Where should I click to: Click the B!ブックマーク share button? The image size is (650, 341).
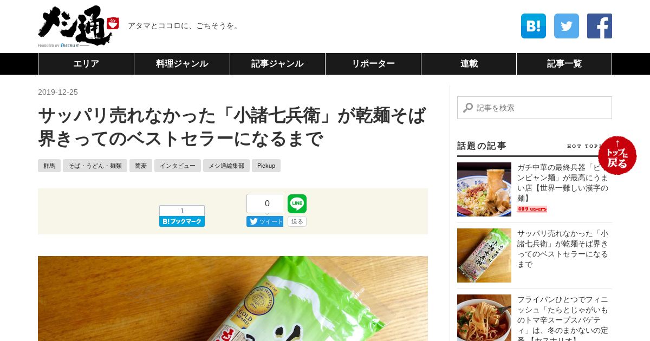pyautogui.click(x=182, y=221)
